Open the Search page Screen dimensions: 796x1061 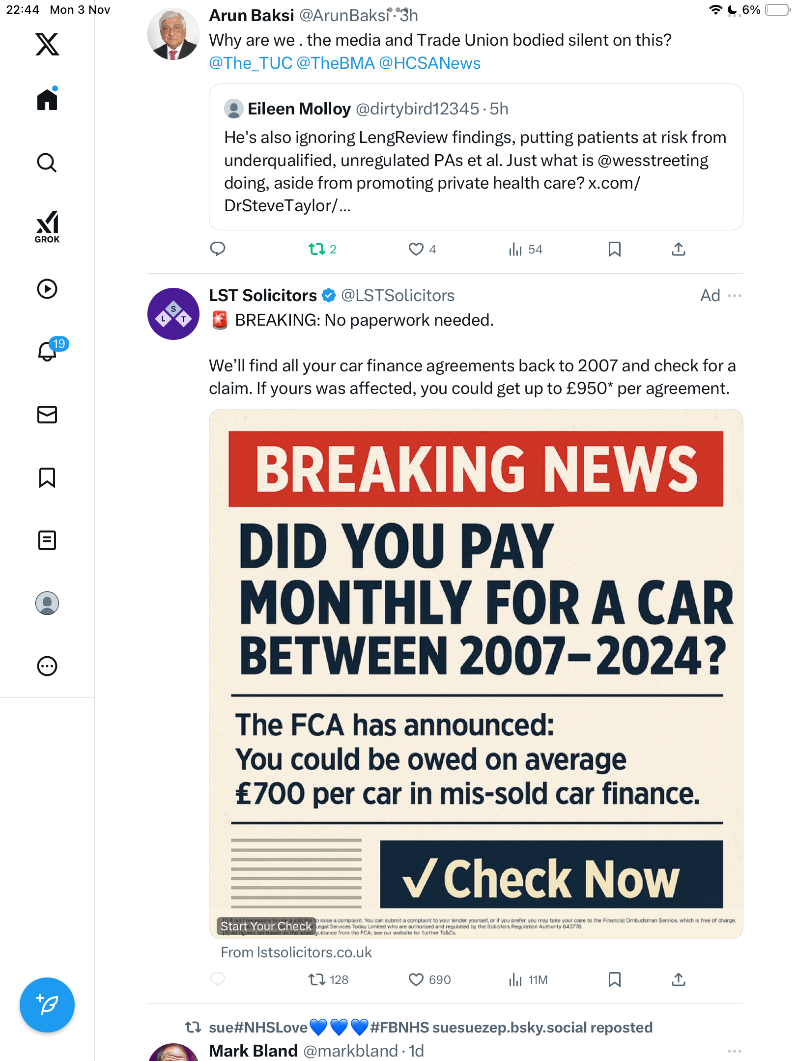click(x=47, y=163)
